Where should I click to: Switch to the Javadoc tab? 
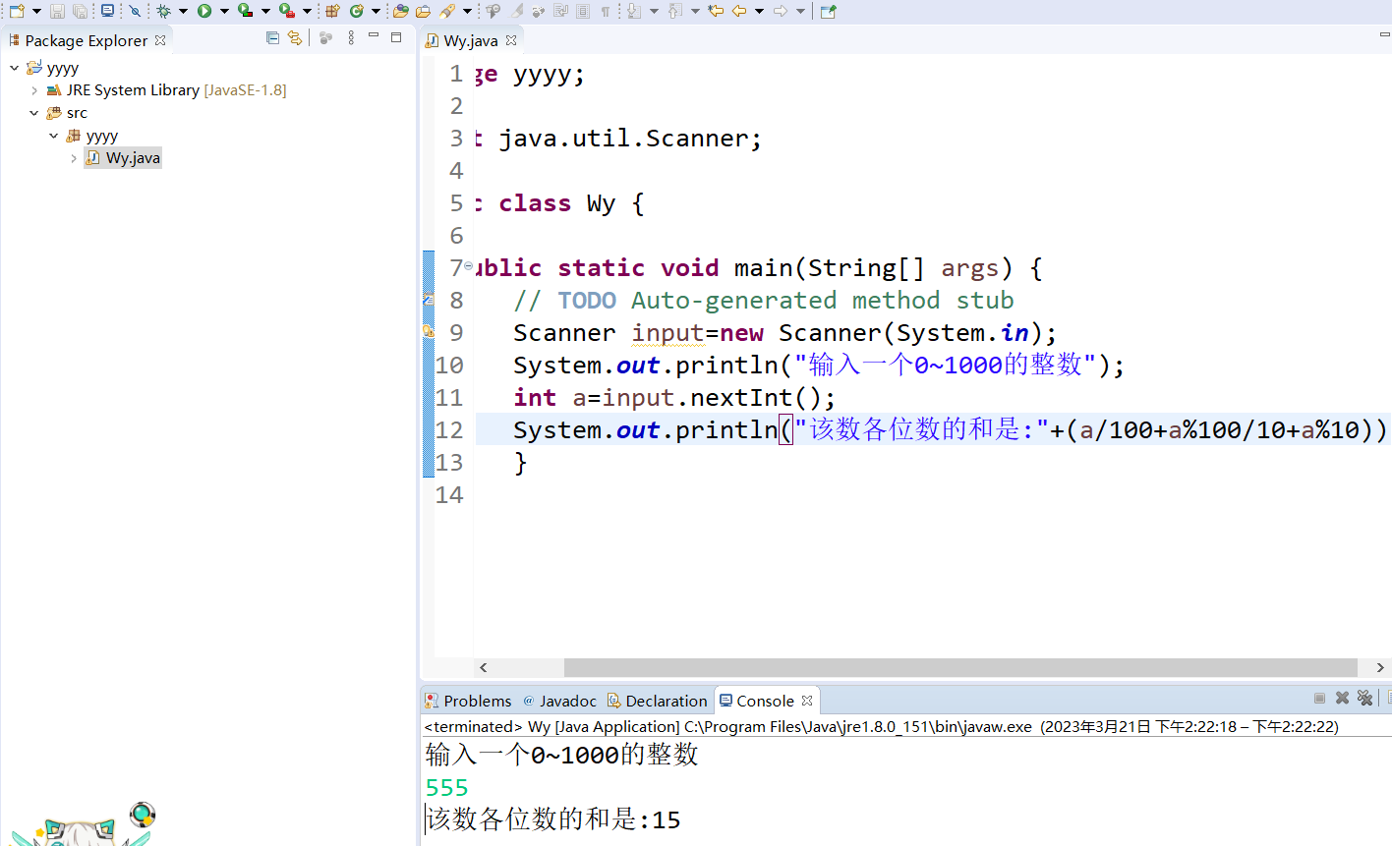(559, 701)
